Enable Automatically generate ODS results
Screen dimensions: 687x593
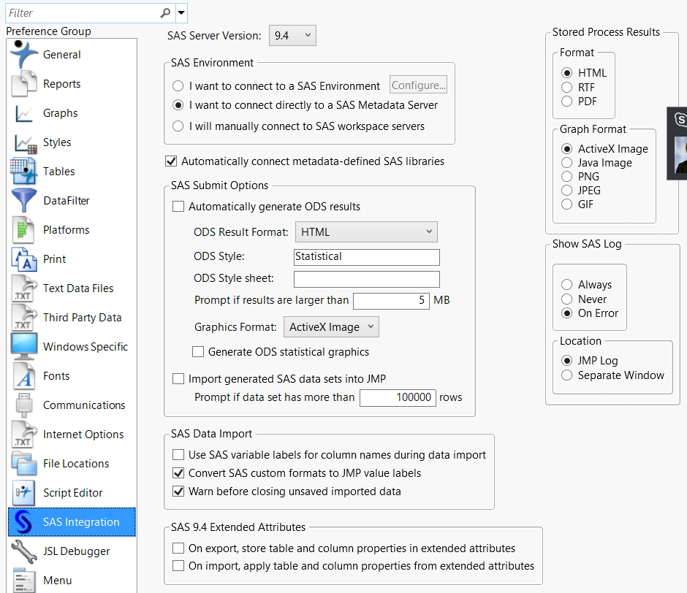coord(178,207)
